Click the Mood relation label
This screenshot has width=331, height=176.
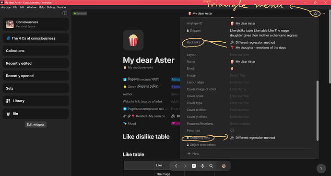(132, 123)
